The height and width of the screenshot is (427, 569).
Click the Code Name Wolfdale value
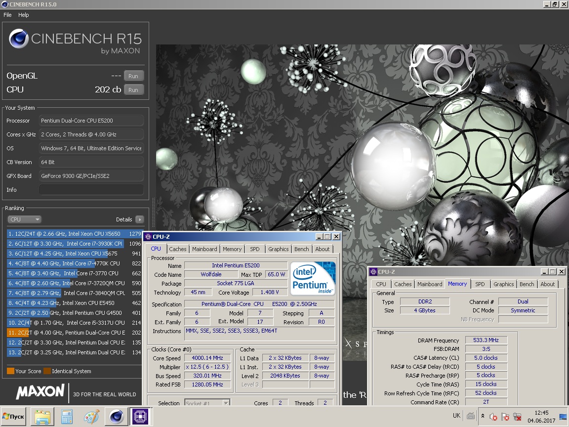click(211, 274)
